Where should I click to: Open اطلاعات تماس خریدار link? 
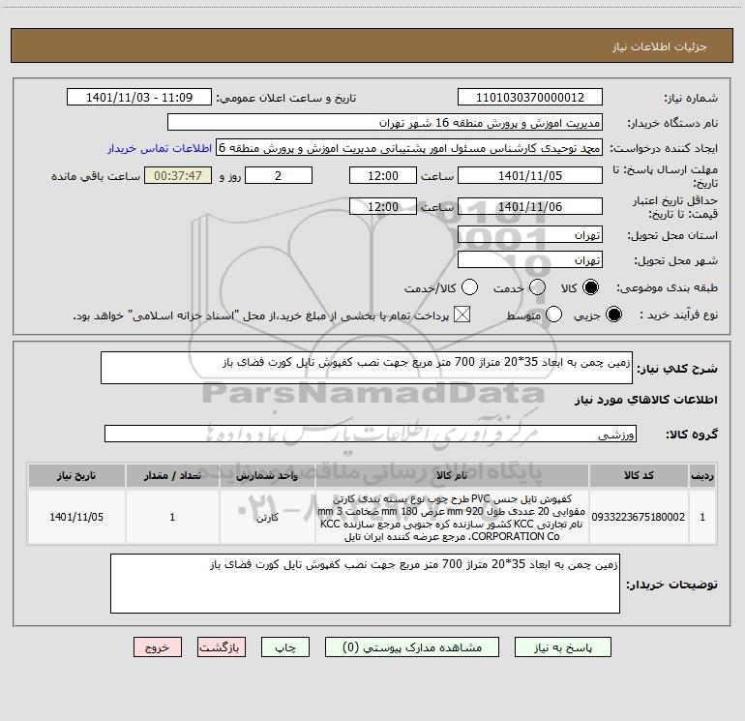[160, 148]
